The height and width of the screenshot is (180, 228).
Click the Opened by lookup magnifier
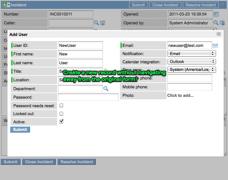coord(216,23)
